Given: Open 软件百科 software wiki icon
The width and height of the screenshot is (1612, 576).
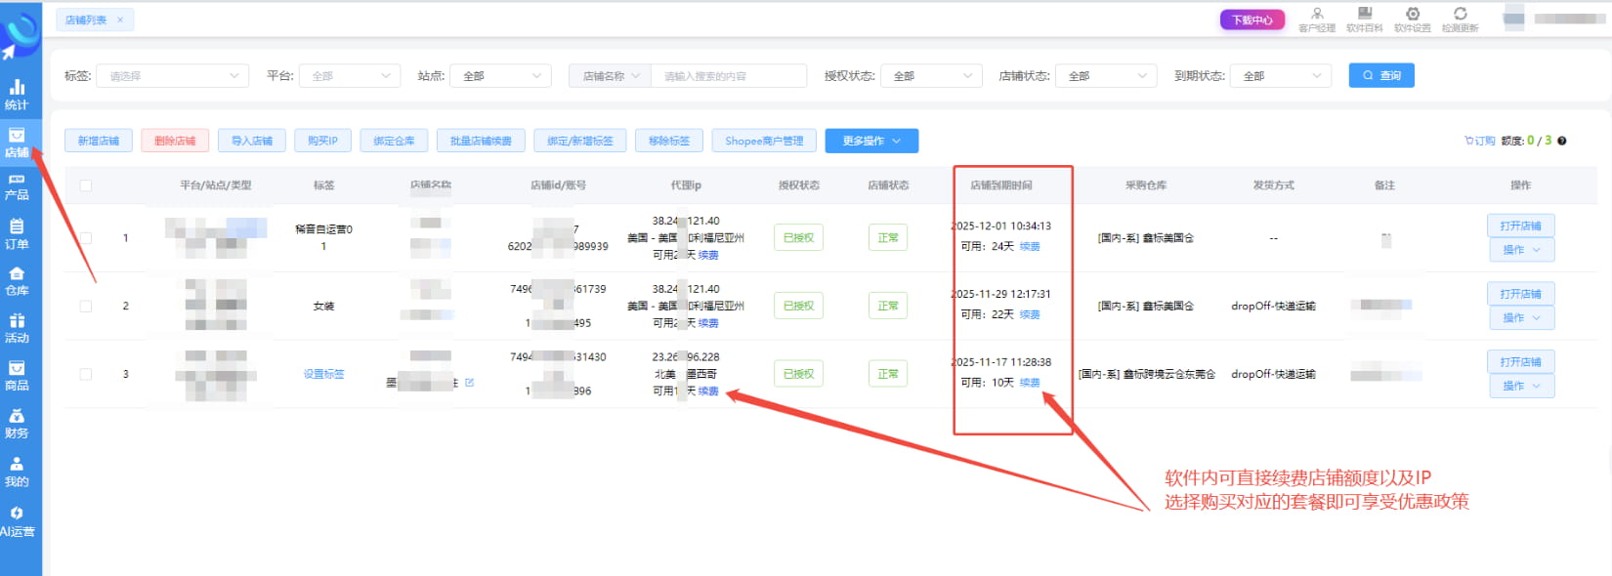Looking at the screenshot, I should 1364,20.
